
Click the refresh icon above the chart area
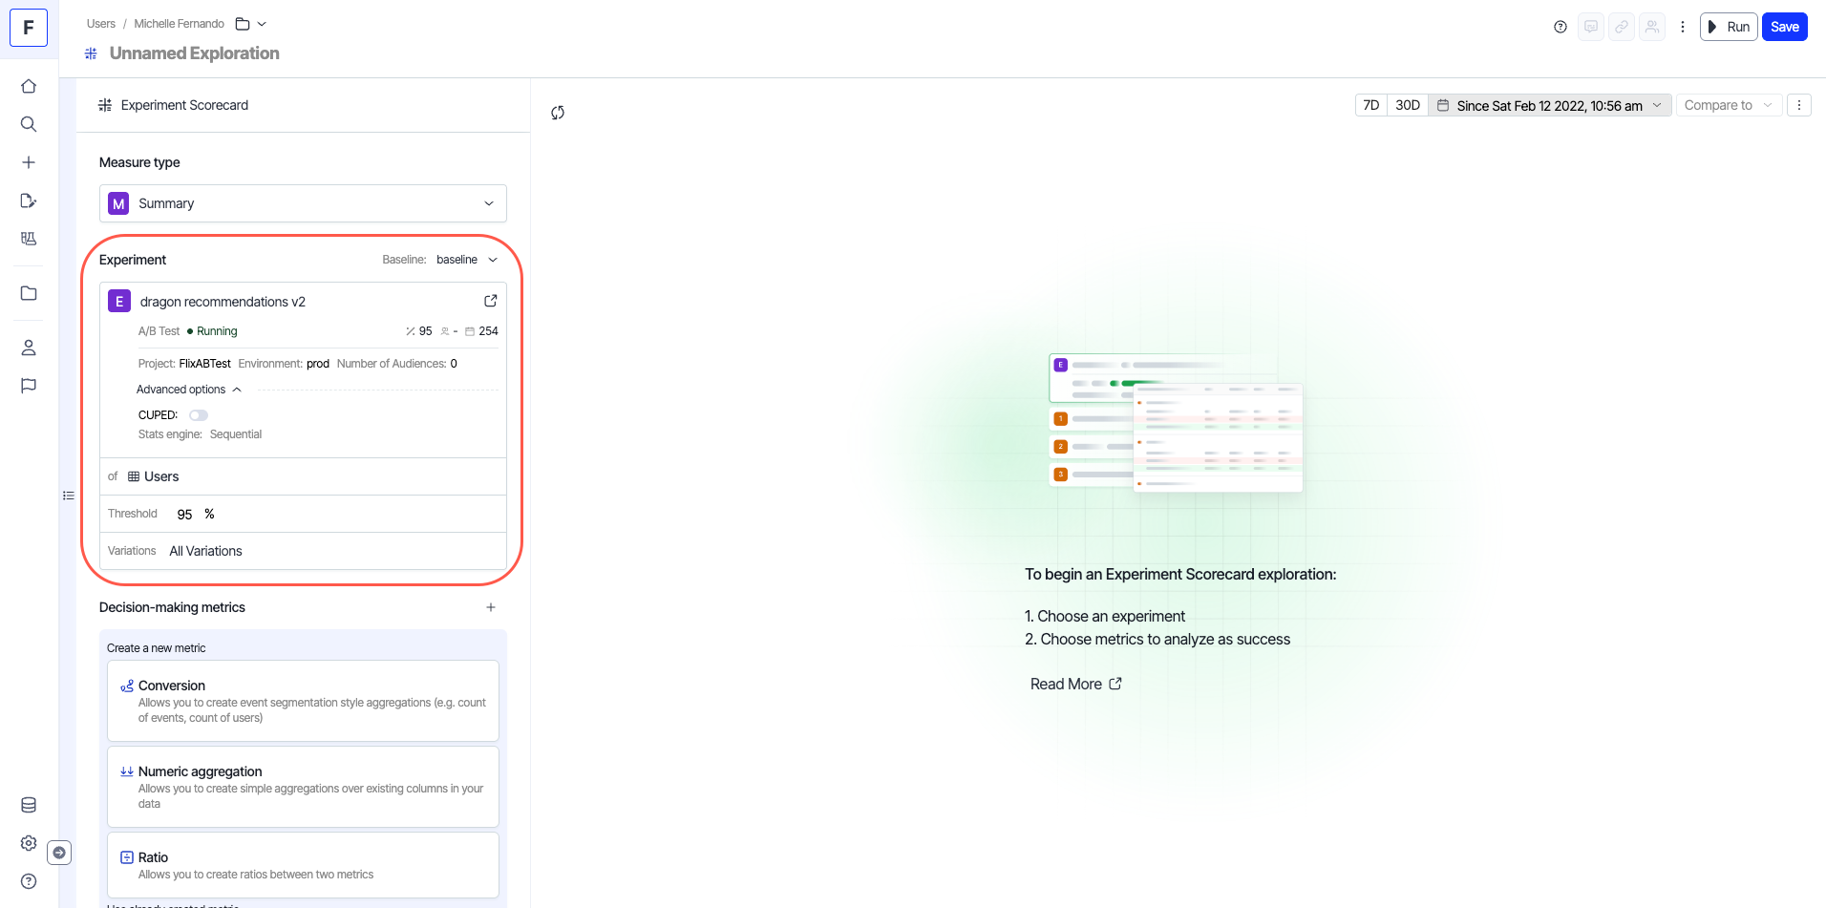(558, 113)
